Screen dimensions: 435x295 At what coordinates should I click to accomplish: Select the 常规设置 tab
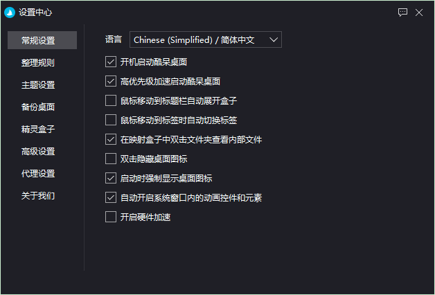(x=38, y=40)
